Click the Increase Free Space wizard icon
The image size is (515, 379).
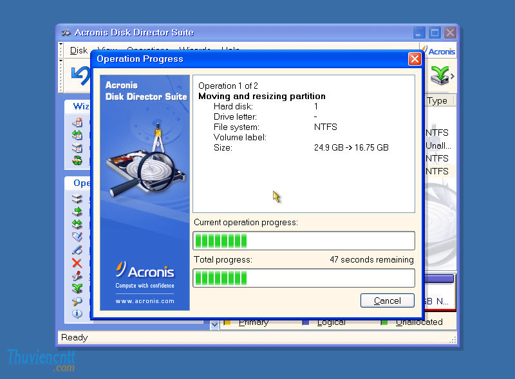click(x=77, y=135)
